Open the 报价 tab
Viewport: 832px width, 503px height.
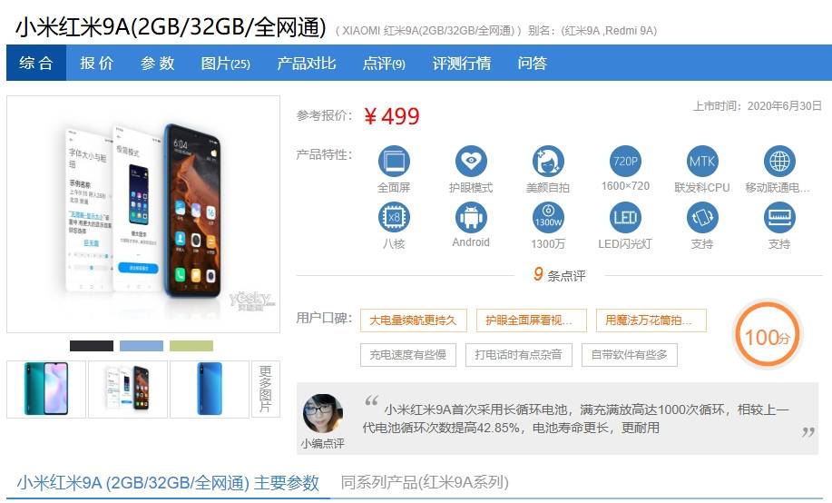96,64
